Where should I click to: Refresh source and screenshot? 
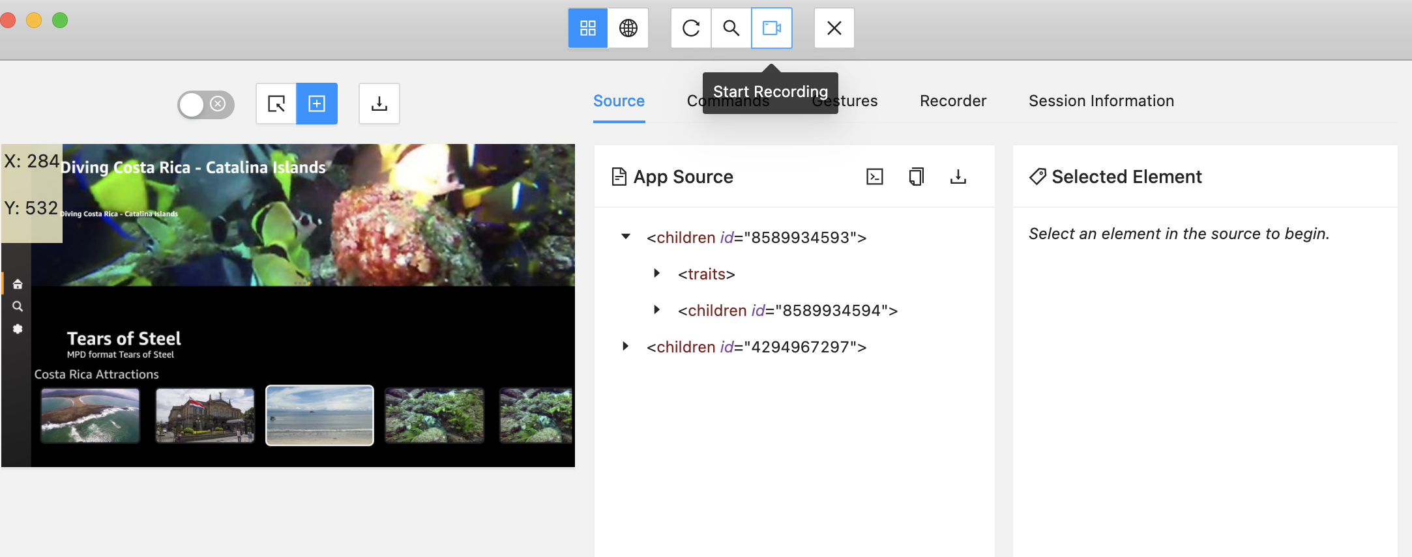(x=690, y=28)
